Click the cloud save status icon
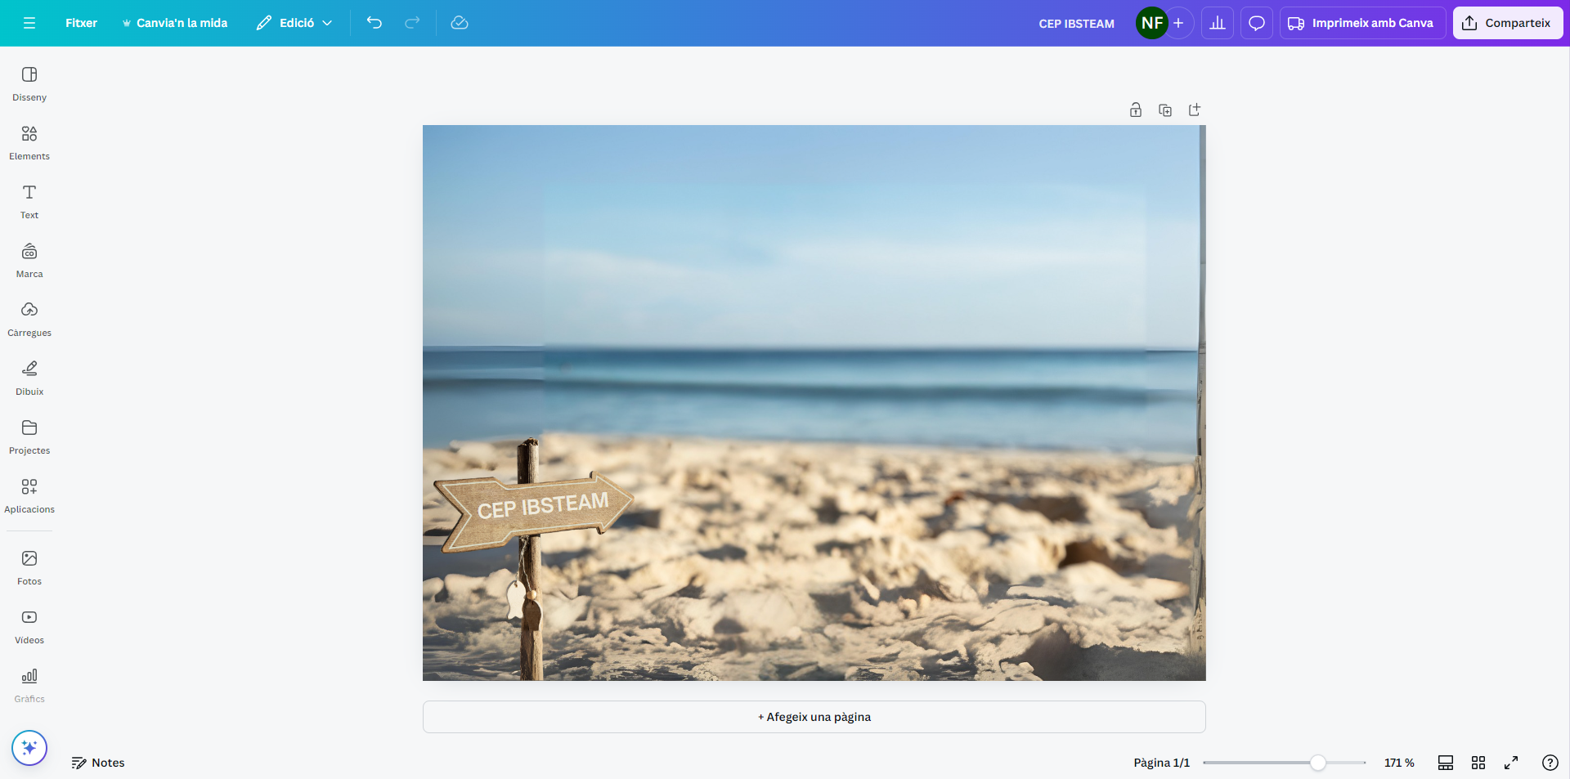Viewport: 1570px width, 779px height. 460,23
